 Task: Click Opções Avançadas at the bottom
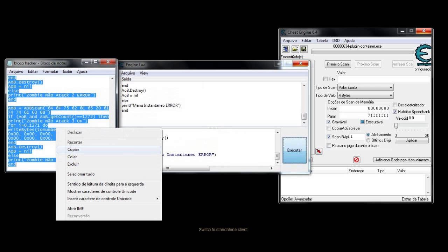click(x=297, y=199)
